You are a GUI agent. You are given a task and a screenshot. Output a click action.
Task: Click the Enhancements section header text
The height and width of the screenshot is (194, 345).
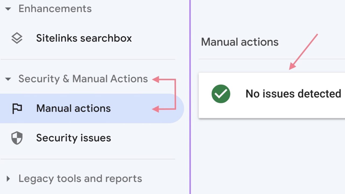point(55,9)
